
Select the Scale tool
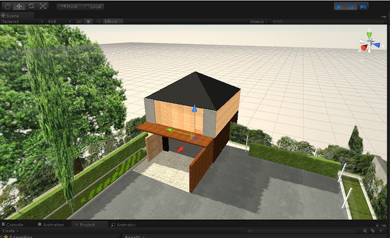(x=43, y=6)
